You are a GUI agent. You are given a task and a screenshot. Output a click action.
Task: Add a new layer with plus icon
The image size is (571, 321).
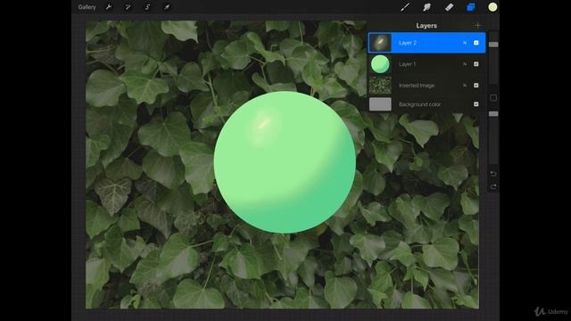(478, 26)
